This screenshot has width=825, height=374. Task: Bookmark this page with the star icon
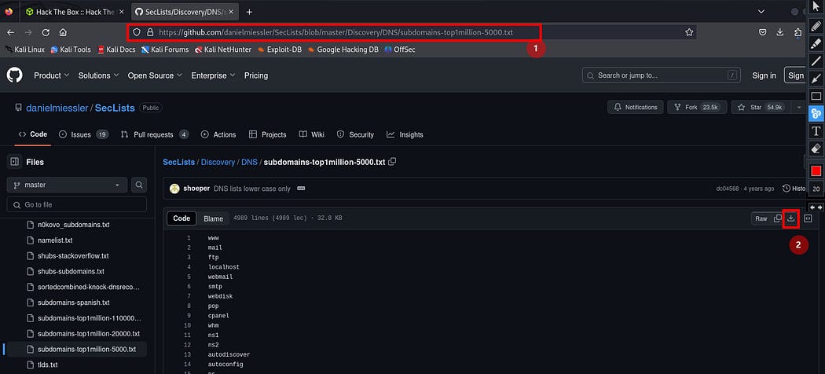pyautogui.click(x=689, y=32)
